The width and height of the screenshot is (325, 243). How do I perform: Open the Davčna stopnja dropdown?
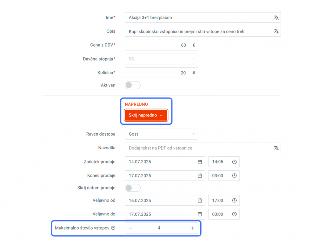coord(161,59)
